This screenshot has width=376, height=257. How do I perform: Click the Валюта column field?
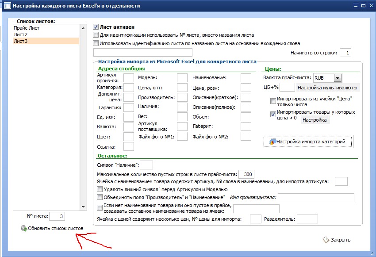[x=129, y=127]
